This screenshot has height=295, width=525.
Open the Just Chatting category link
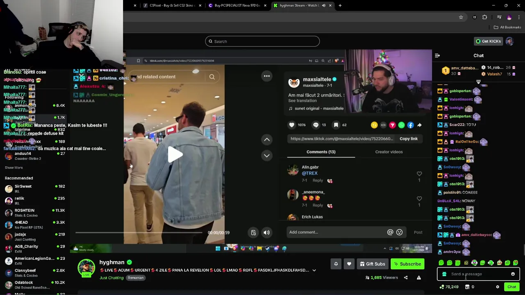tap(112, 278)
